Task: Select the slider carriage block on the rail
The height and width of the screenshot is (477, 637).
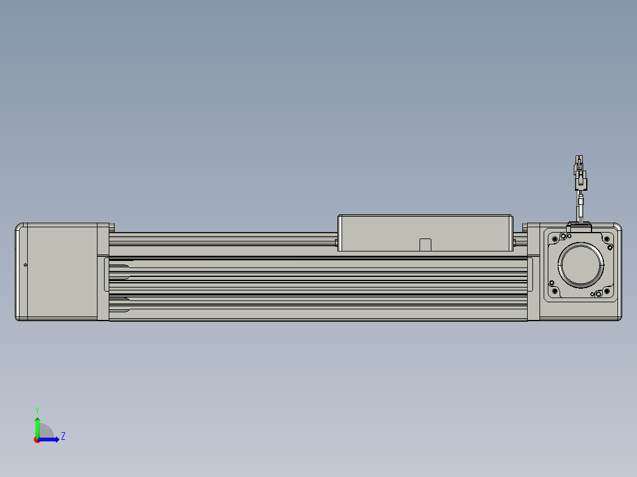Action: (425, 233)
